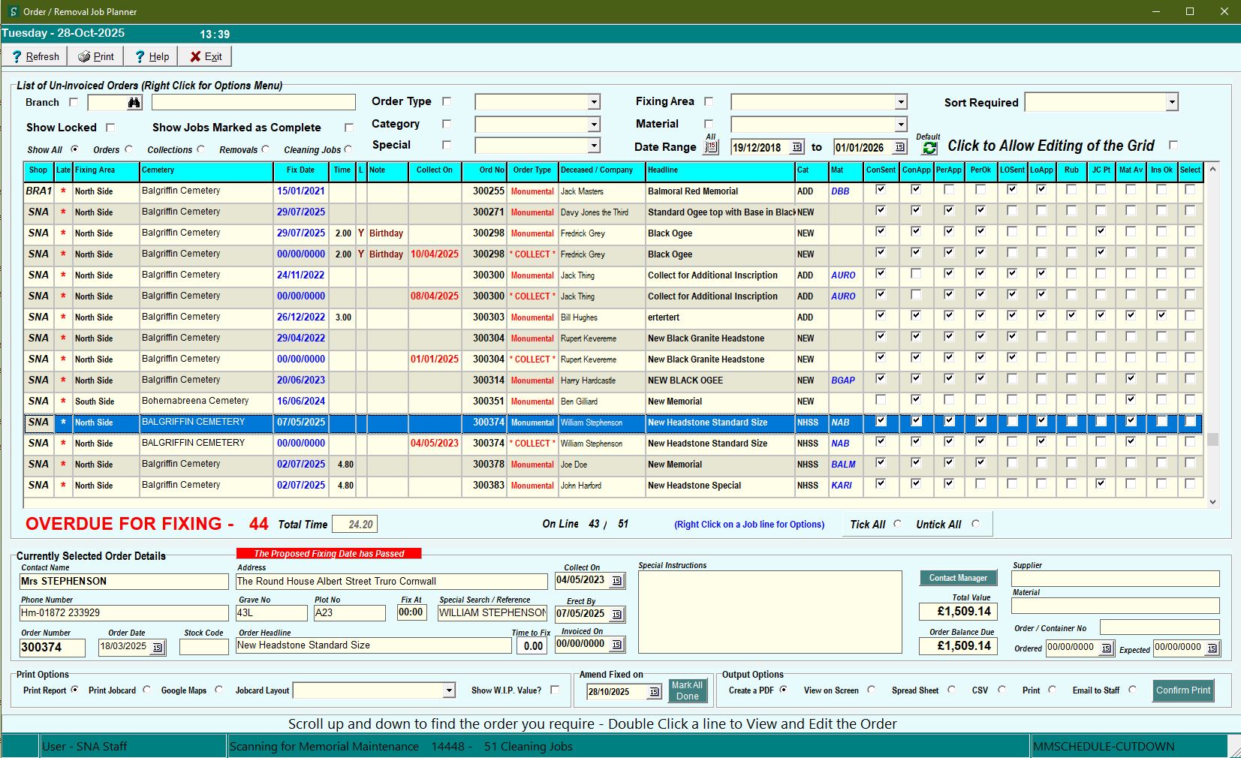Select the Orders radio button
This screenshot has height=758, width=1241.
[x=129, y=149]
